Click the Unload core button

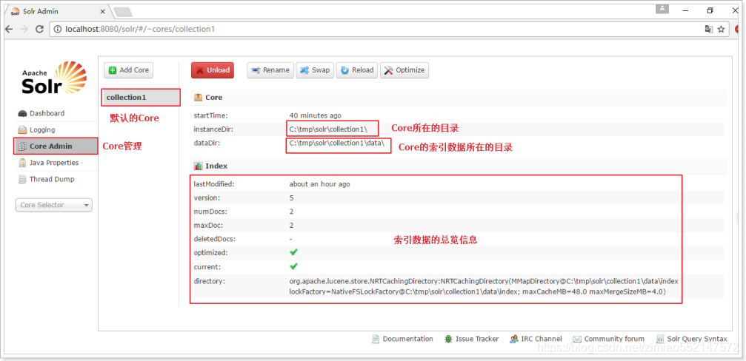click(x=213, y=70)
